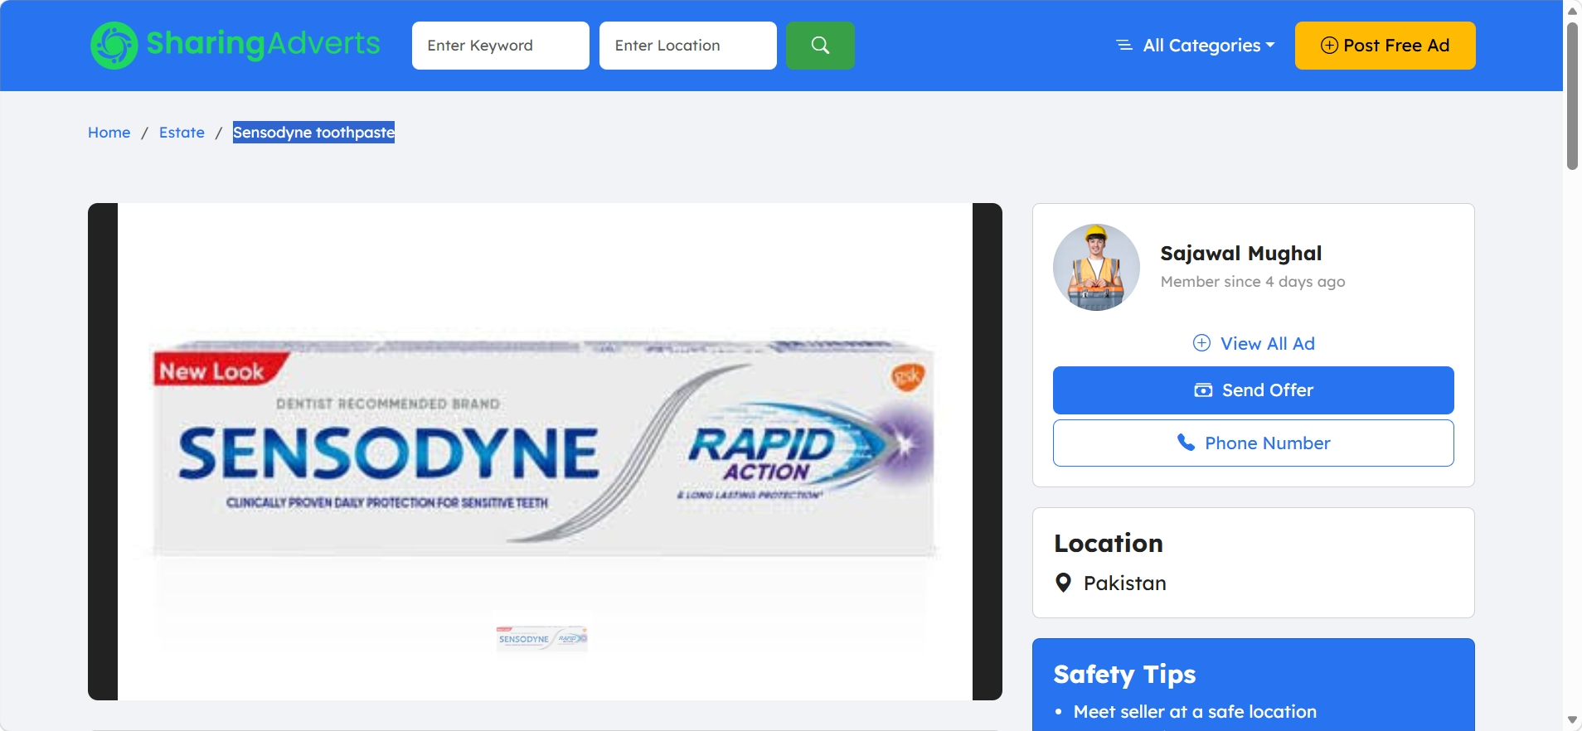The width and height of the screenshot is (1582, 731).
Task: Click the seller name Sajawal Mughal
Action: pos(1241,254)
